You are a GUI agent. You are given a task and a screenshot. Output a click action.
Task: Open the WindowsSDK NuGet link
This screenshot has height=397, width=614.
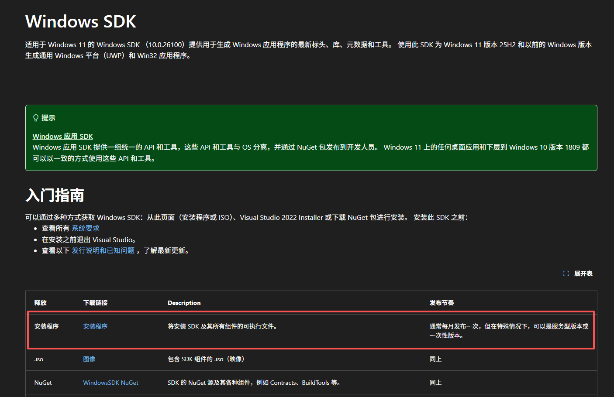(x=110, y=383)
